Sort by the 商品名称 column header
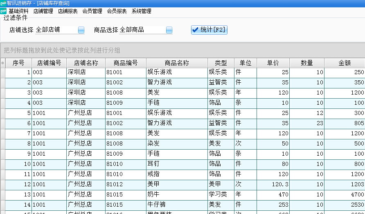This screenshot has width=365, height=214. coord(177,63)
